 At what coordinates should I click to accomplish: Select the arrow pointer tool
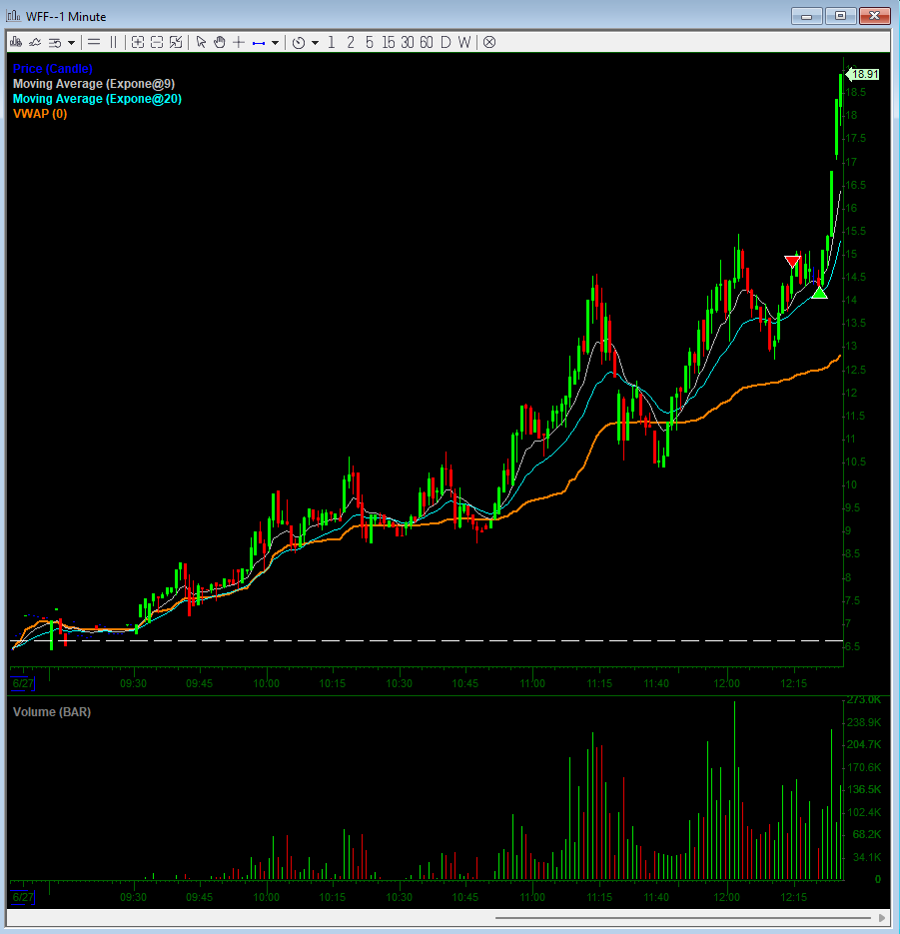(201, 42)
